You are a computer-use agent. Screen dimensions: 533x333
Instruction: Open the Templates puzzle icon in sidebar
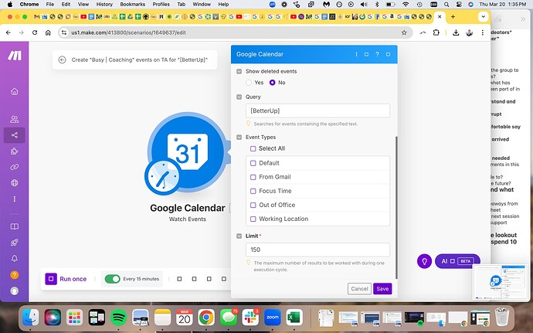point(14,151)
